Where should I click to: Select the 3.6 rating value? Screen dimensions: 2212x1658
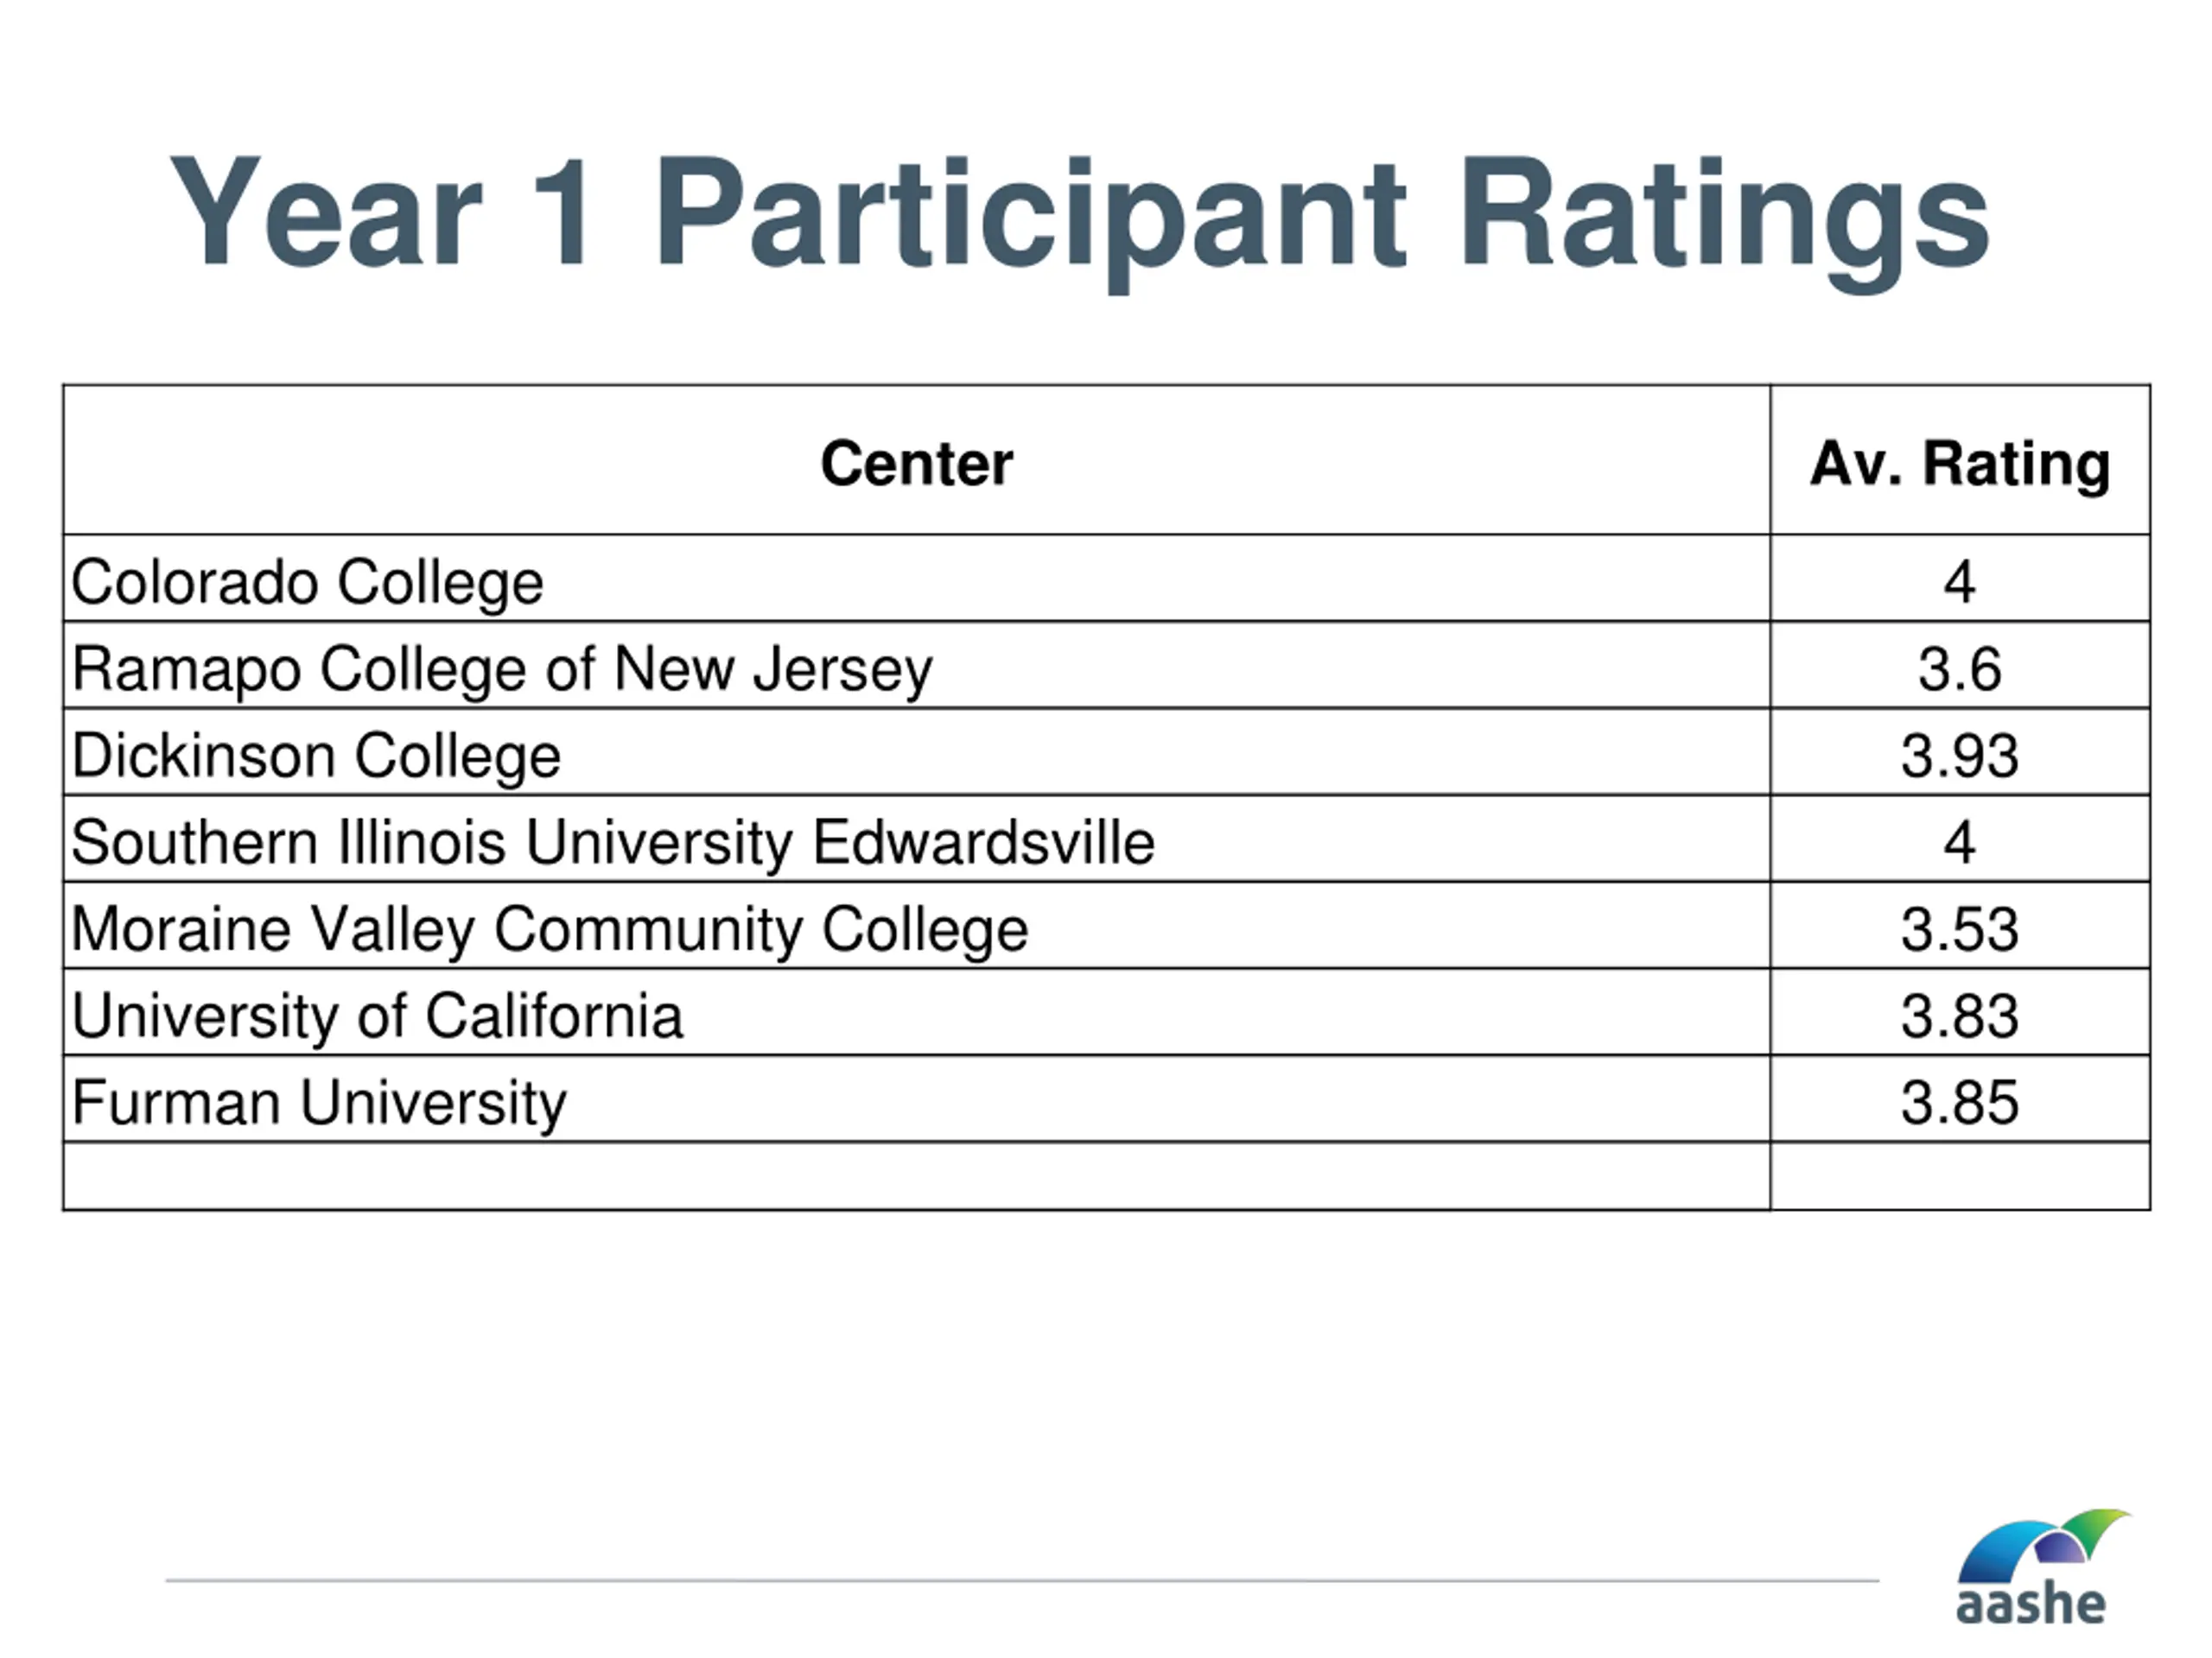[1959, 668]
